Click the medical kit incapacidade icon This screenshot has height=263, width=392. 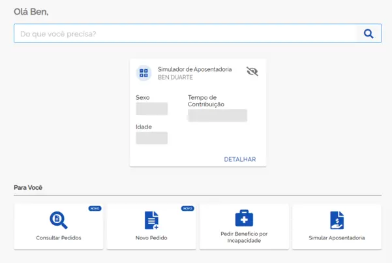coord(244,218)
